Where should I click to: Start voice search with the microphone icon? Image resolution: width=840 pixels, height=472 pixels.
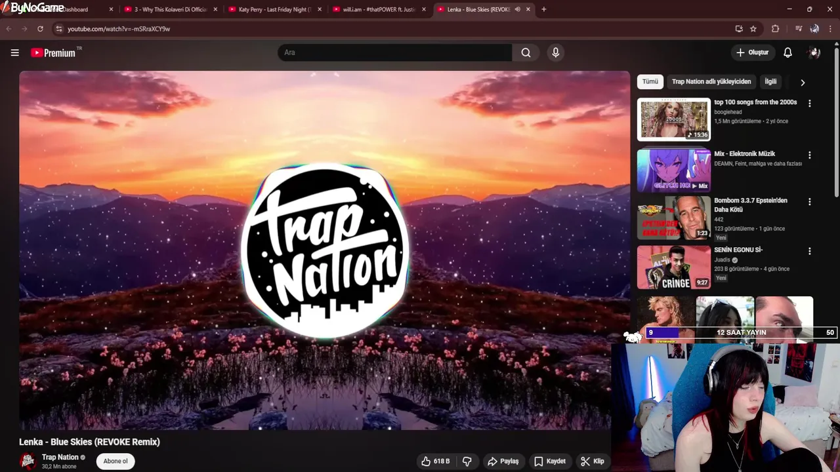tap(556, 52)
